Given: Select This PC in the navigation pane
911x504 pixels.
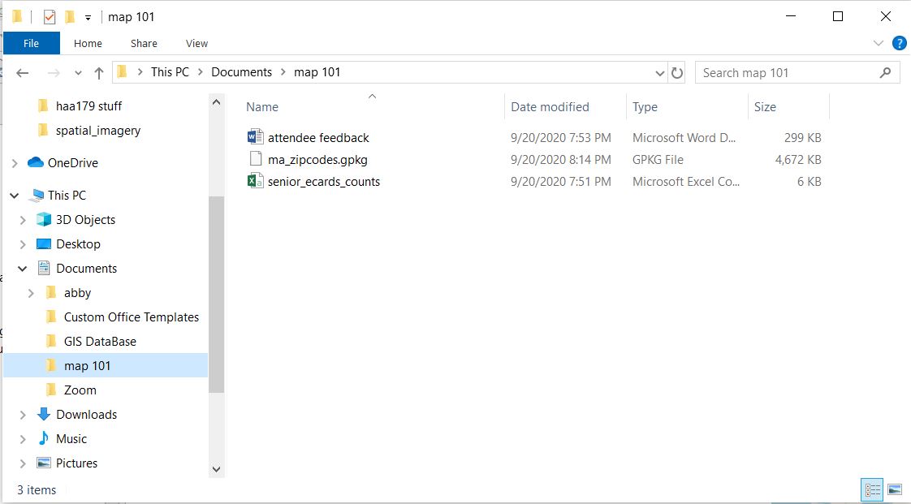Looking at the screenshot, I should point(67,195).
